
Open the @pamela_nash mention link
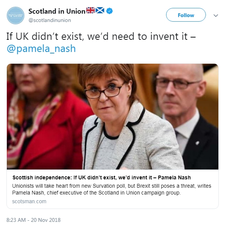point(41,49)
